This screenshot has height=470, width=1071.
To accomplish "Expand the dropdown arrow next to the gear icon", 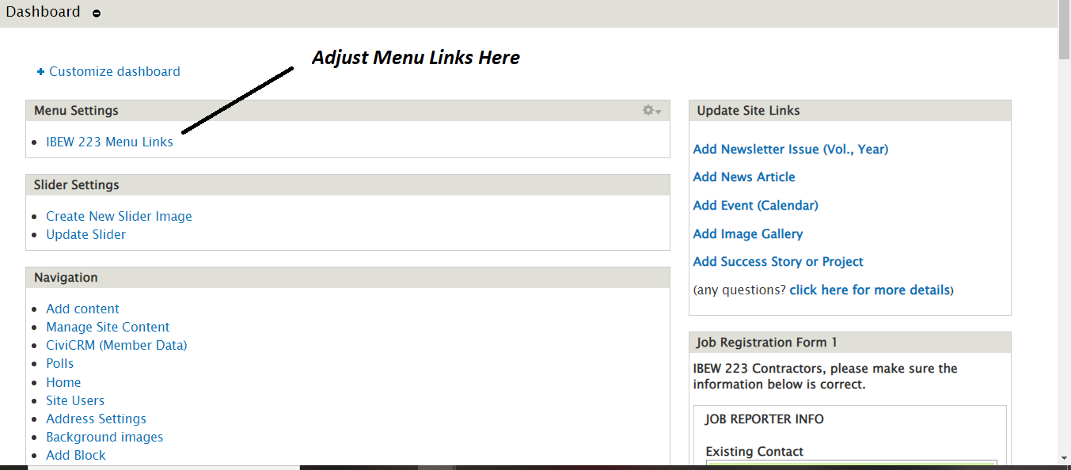I will [657, 112].
